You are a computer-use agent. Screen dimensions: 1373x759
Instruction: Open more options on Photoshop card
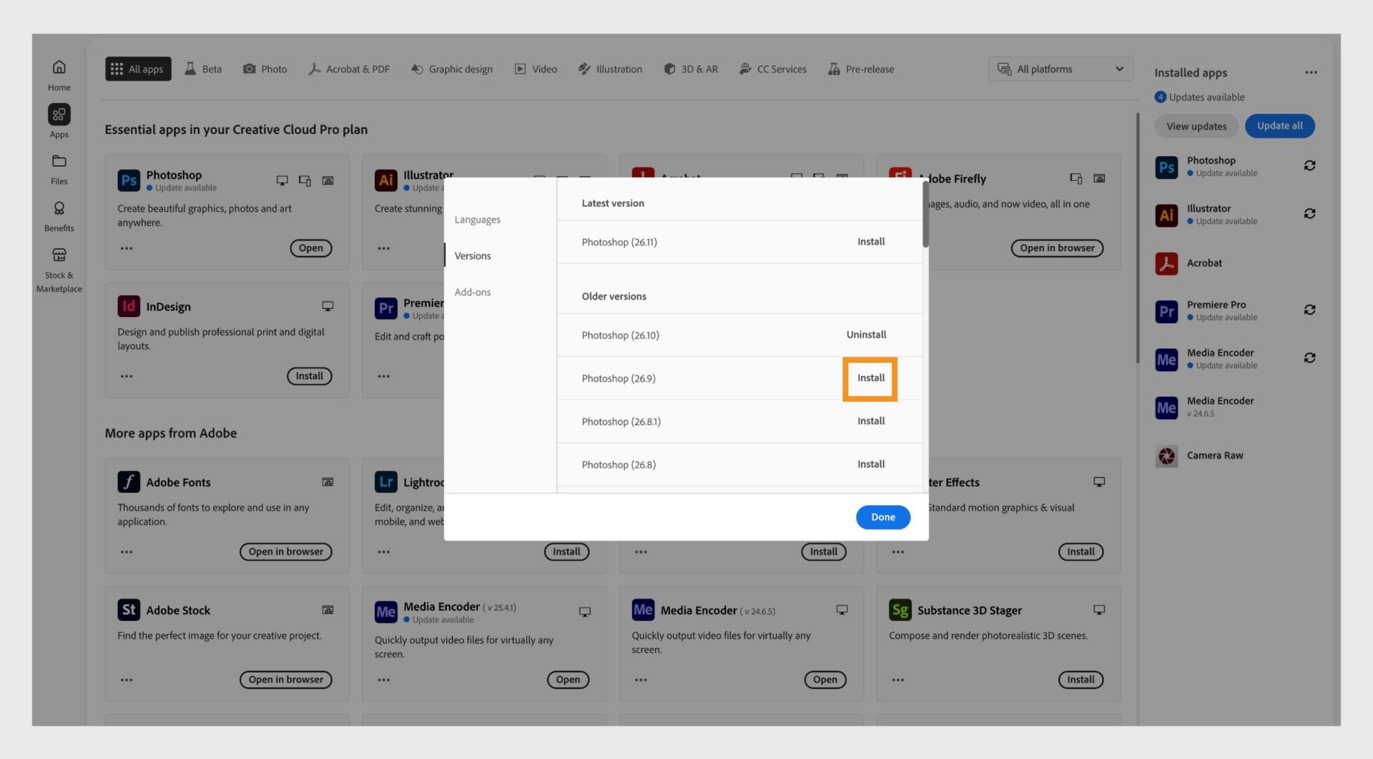127,248
